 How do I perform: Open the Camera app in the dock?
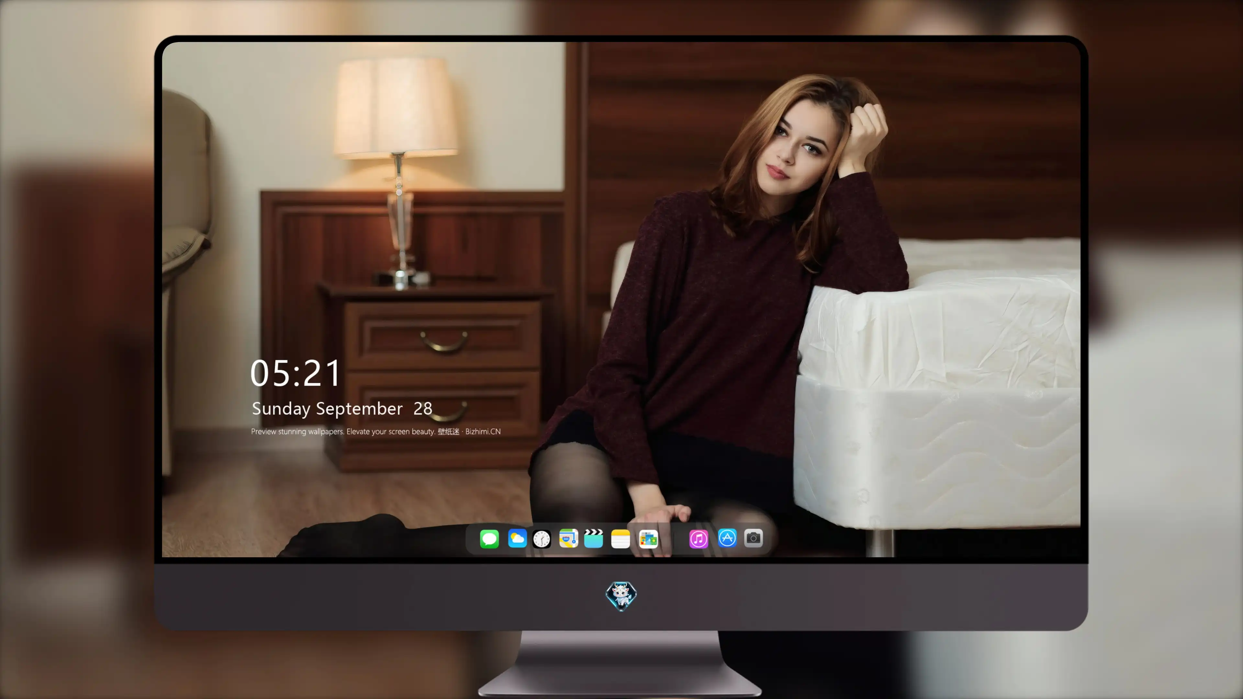(753, 538)
